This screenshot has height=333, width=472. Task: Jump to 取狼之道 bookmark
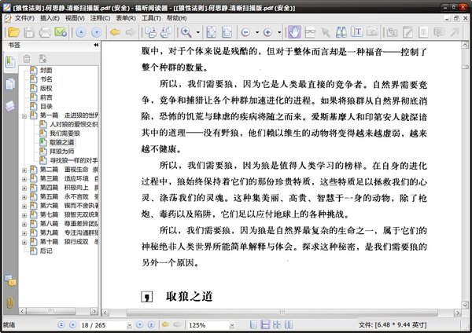pyautogui.click(x=61, y=142)
